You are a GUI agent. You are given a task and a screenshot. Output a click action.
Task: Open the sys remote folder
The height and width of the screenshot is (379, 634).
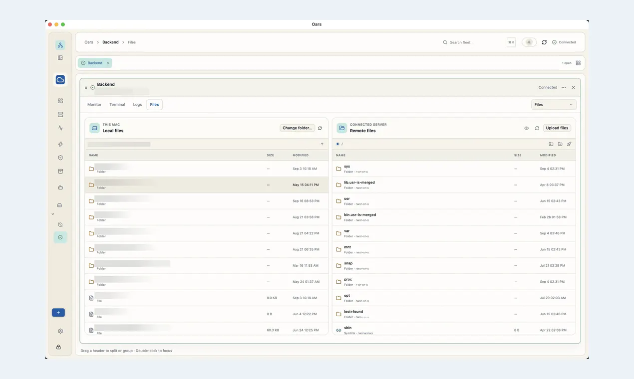point(454,169)
